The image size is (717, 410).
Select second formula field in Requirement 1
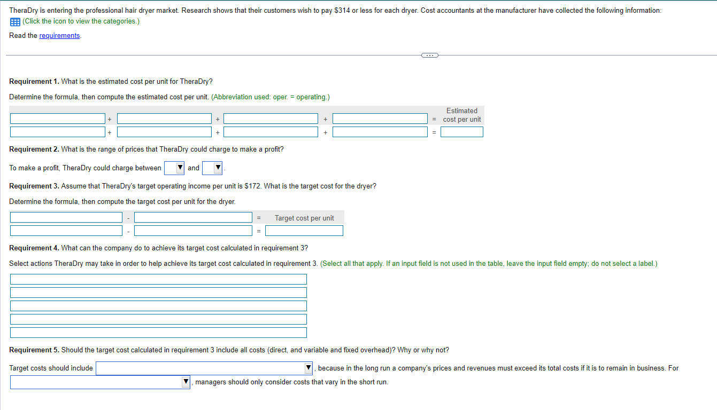[164, 119]
